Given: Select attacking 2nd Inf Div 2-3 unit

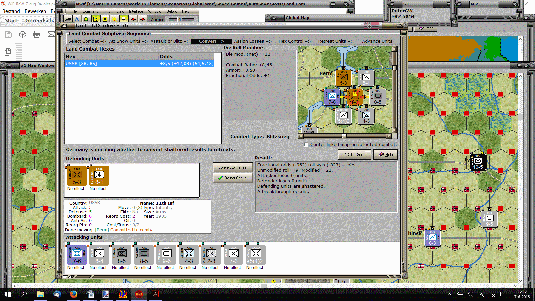Looking at the screenshot, I should coord(211,255).
